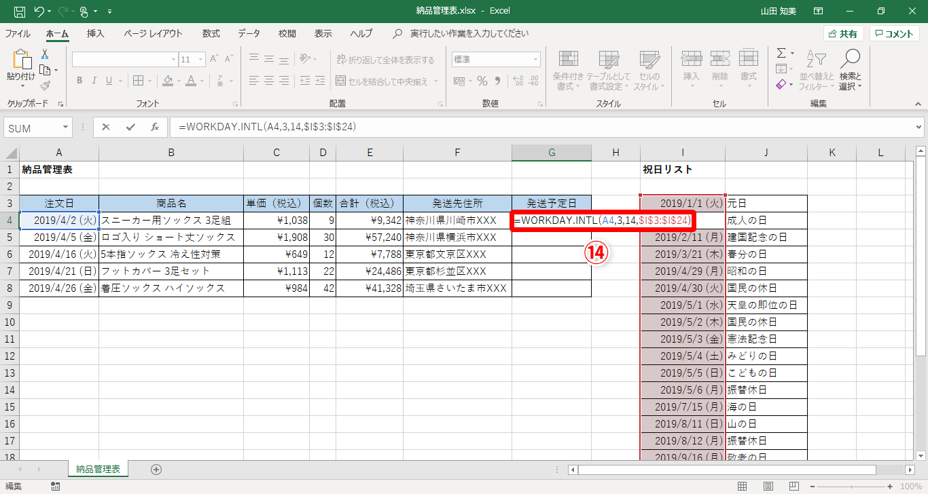
Task: Confirm the formula with the checkmark icon
Action: tap(130, 127)
